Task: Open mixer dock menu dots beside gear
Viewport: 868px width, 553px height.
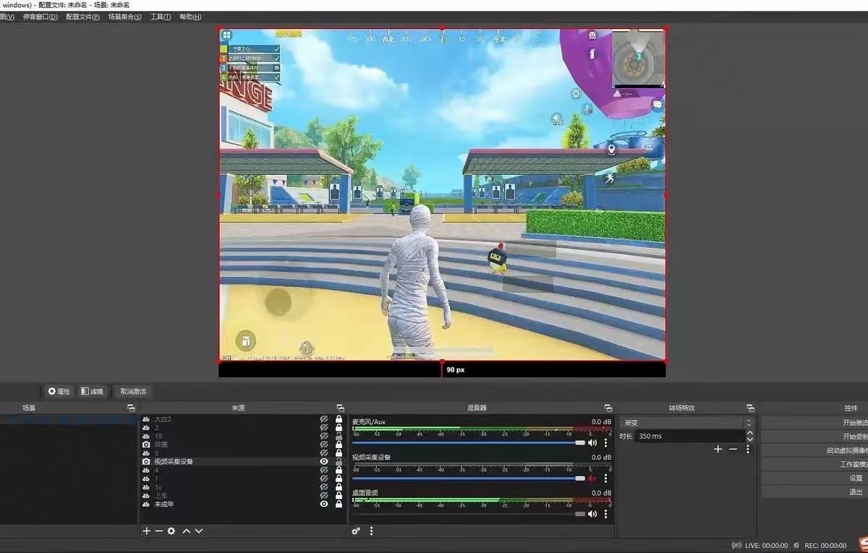Action: point(372,531)
